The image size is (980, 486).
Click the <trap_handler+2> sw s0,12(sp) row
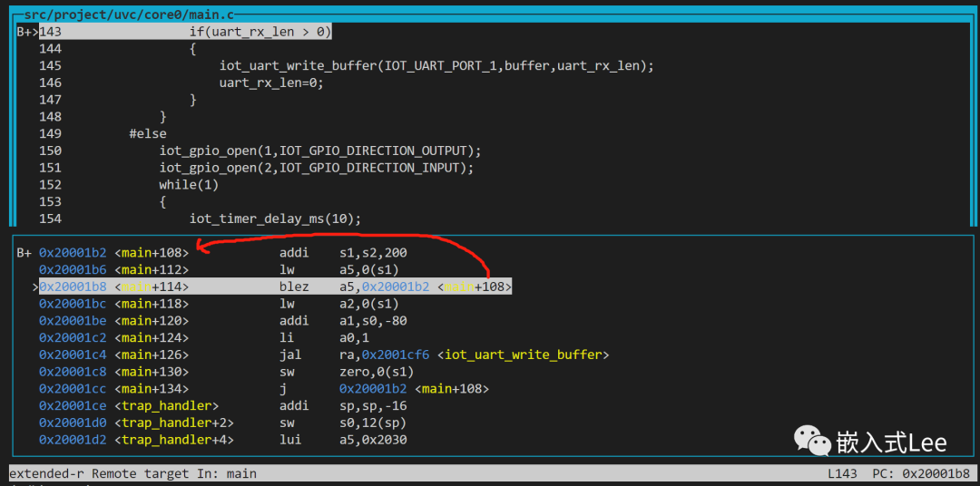222,423
